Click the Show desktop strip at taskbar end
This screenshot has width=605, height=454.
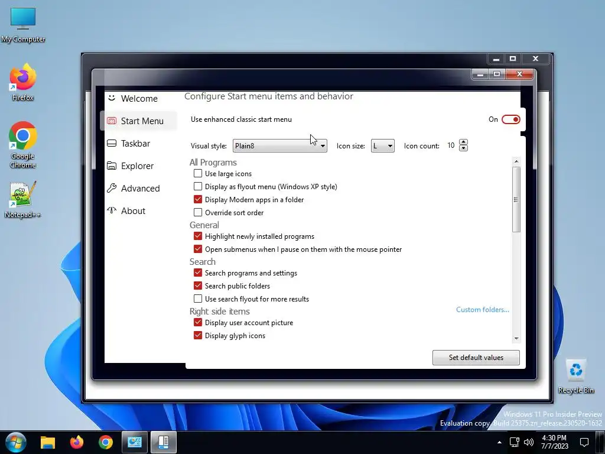pos(601,442)
